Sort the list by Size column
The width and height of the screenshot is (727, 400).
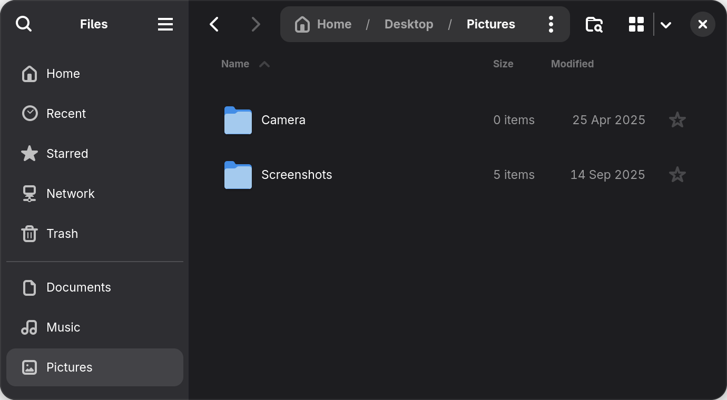(x=503, y=64)
